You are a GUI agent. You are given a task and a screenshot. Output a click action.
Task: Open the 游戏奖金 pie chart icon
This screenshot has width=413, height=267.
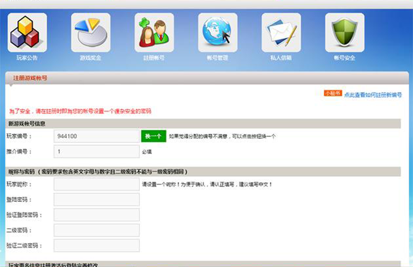91,33
